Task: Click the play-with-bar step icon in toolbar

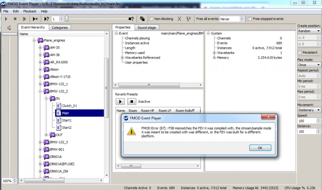Action: (x=24, y=19)
